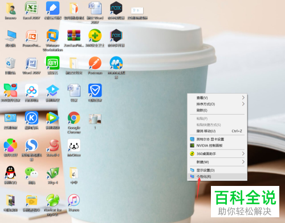Open the screenshot image file named 1
This screenshot has width=285, height=223.
point(95,119)
